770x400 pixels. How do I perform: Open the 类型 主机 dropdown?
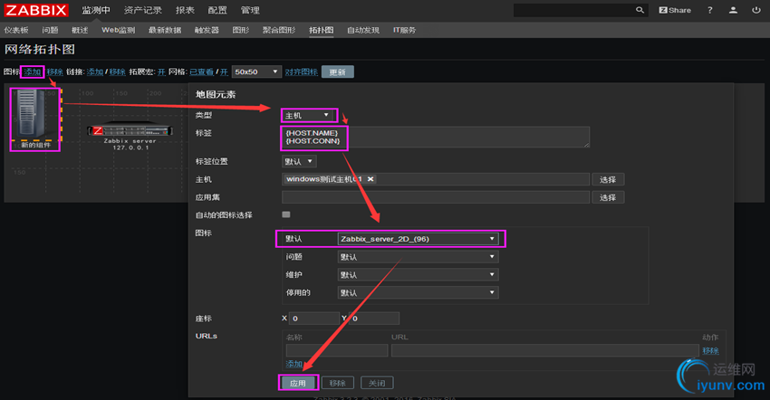309,115
